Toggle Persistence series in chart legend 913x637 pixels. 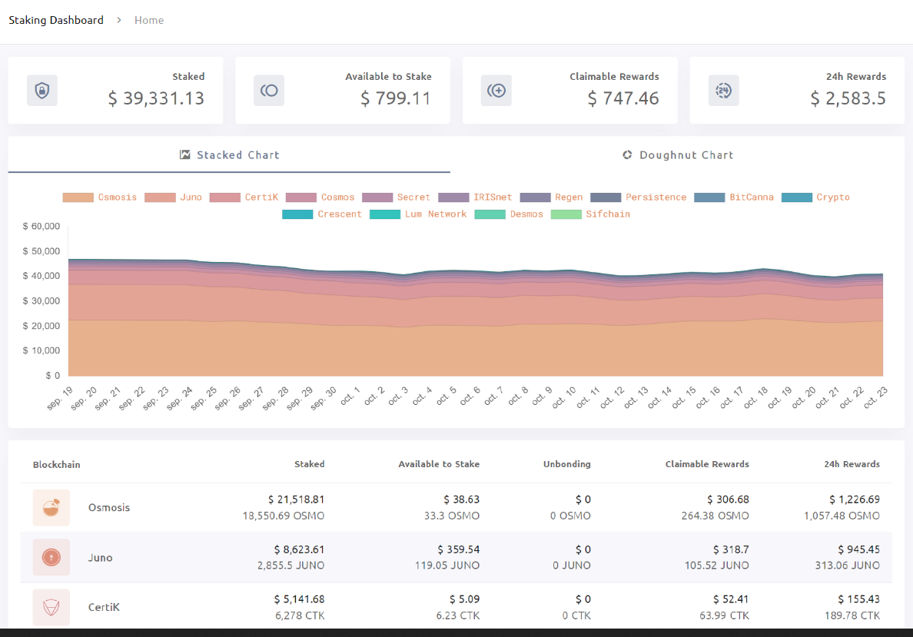coord(639,197)
